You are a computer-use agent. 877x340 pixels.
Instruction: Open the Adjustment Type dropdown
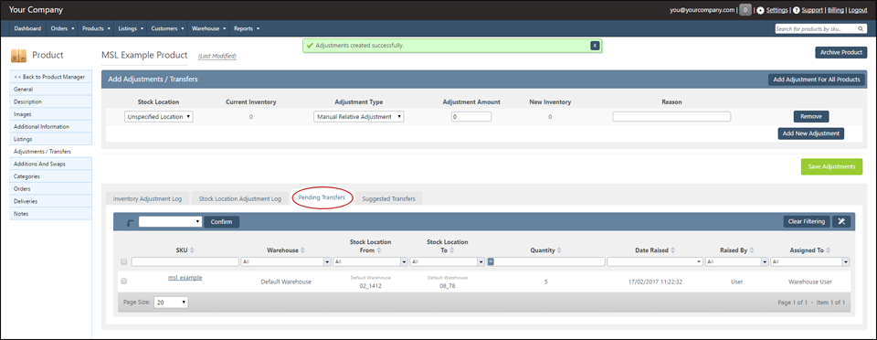pos(358,117)
